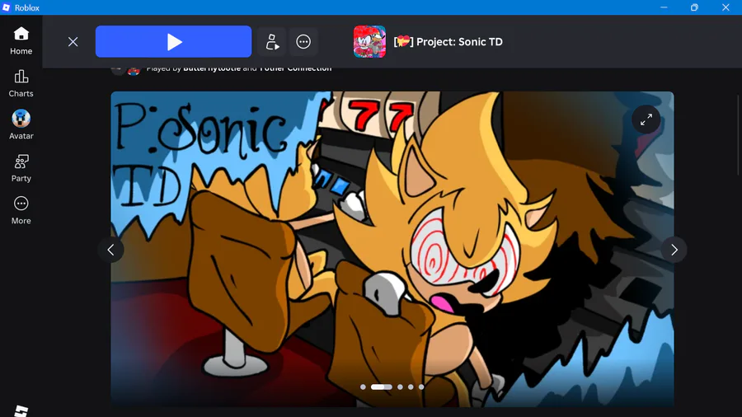Click the P: Sonic TD carousel artwork
Image resolution: width=742 pixels, height=417 pixels.
392,249
